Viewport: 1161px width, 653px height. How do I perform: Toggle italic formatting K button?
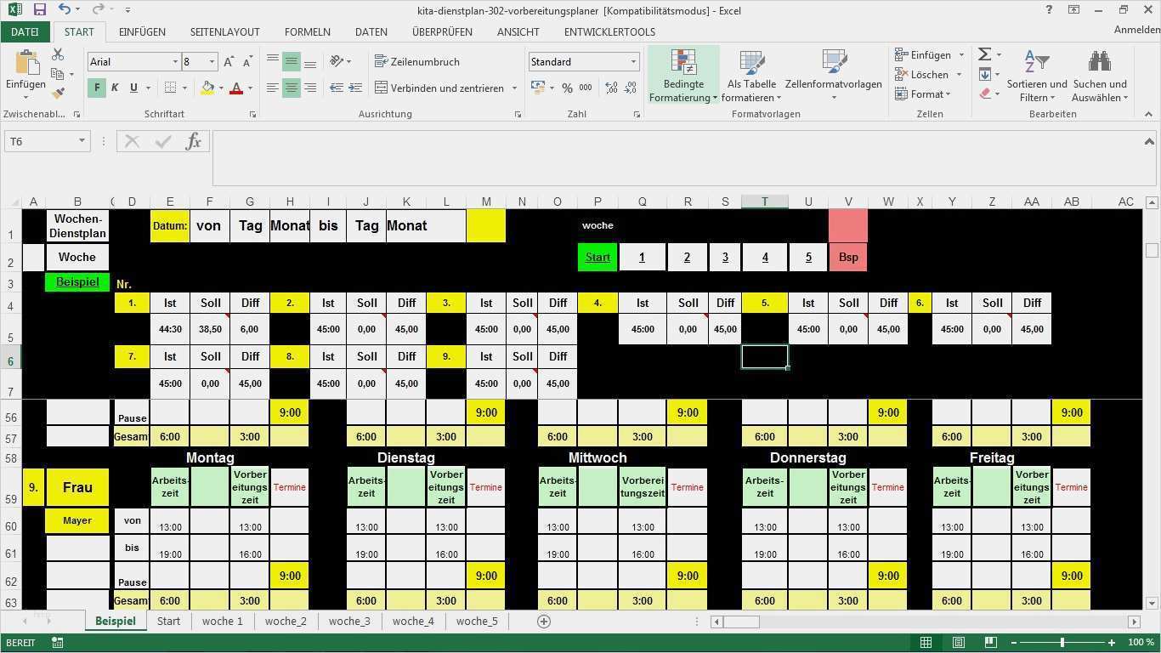point(115,88)
